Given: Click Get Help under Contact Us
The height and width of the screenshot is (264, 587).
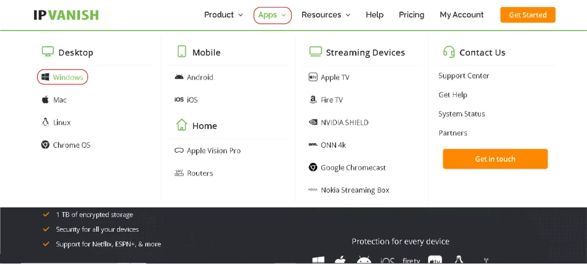Looking at the screenshot, I should point(453,95).
